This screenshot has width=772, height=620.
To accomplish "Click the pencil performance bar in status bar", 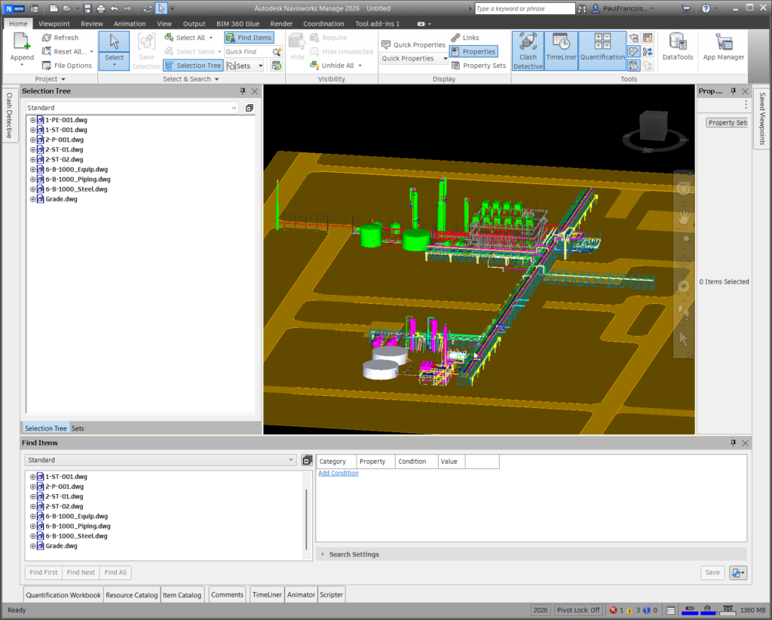I will tap(690, 609).
